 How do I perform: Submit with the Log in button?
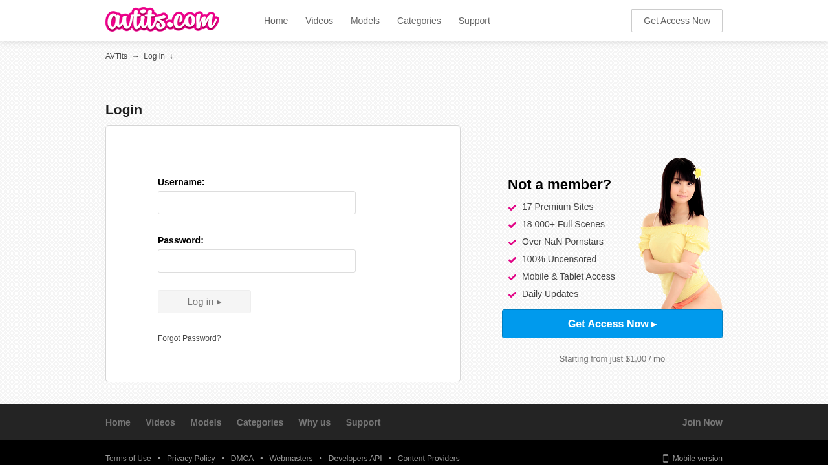pyautogui.click(x=204, y=302)
